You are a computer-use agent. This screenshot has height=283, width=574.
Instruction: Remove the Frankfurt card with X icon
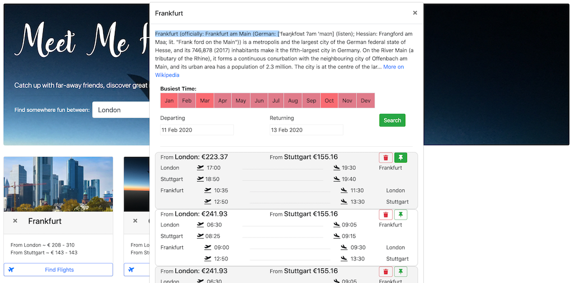click(x=15, y=221)
